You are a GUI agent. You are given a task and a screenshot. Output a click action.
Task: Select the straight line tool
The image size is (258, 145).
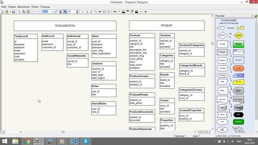[x=83, y=12]
